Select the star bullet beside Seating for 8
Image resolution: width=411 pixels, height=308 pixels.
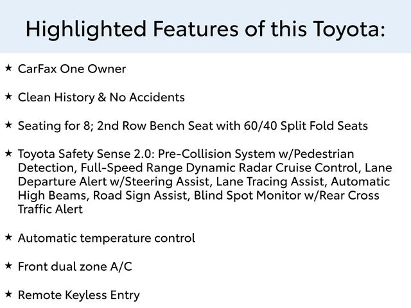pyautogui.click(x=8, y=124)
